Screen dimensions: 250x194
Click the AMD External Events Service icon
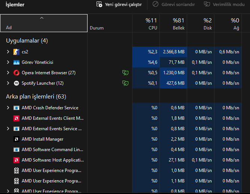coord(16,129)
